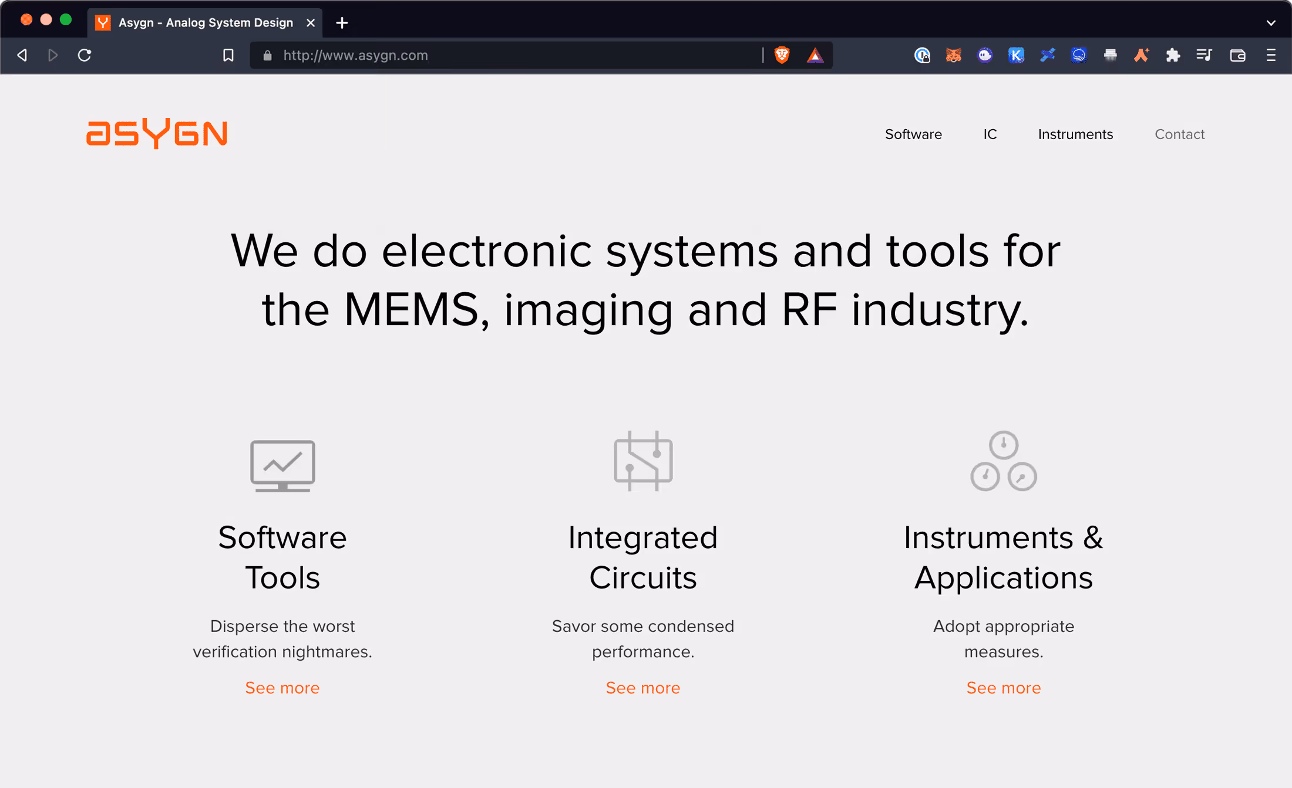Open the Brave hamburger main menu
Image resolution: width=1292 pixels, height=788 pixels.
click(x=1271, y=55)
